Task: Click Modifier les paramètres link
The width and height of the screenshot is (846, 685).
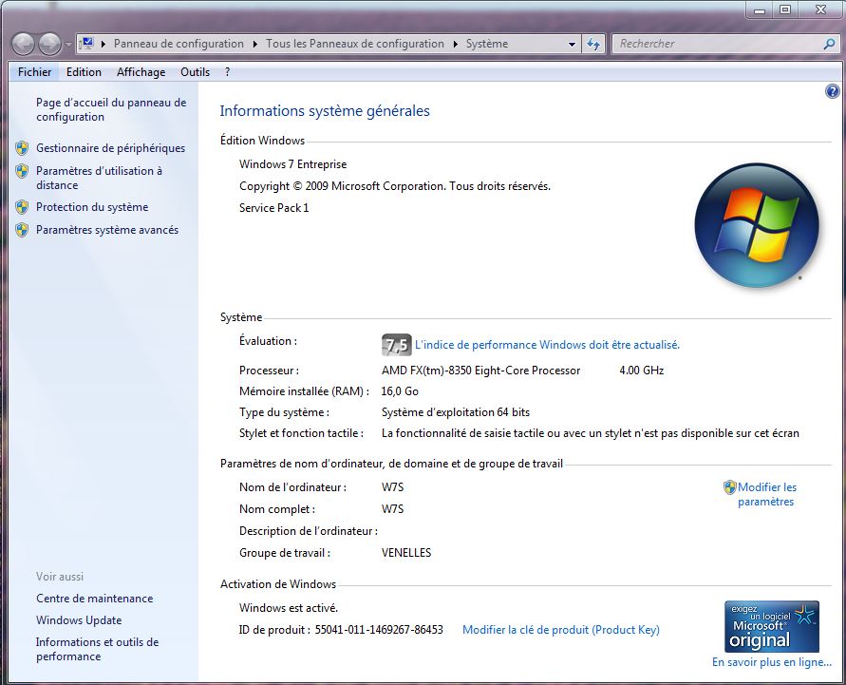Action: [766, 494]
